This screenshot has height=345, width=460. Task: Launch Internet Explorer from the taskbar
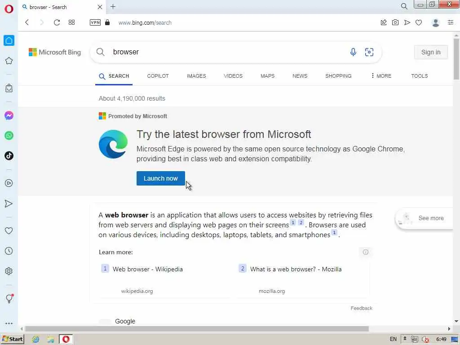(x=35, y=339)
